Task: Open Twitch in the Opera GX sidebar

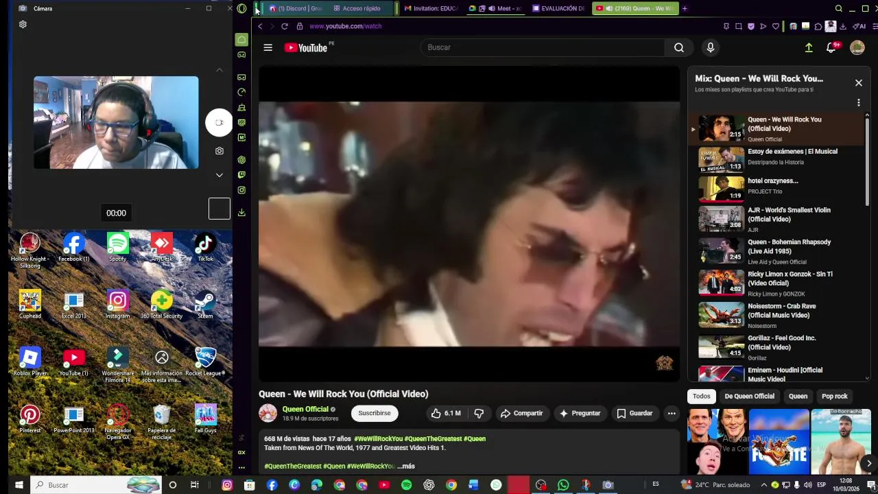Action: [241, 175]
